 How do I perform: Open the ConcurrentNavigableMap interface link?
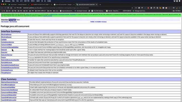click(x=10, y=47)
